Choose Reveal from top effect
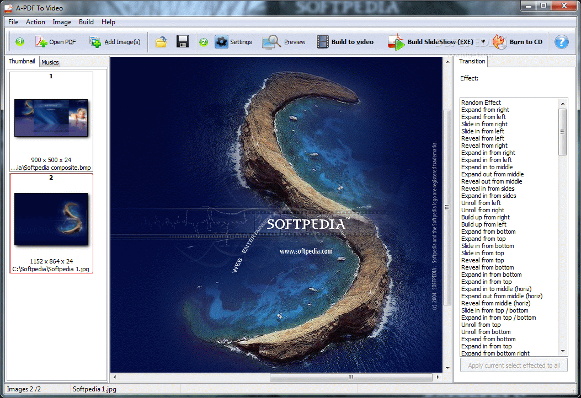The width and height of the screenshot is (581, 398). [x=482, y=260]
